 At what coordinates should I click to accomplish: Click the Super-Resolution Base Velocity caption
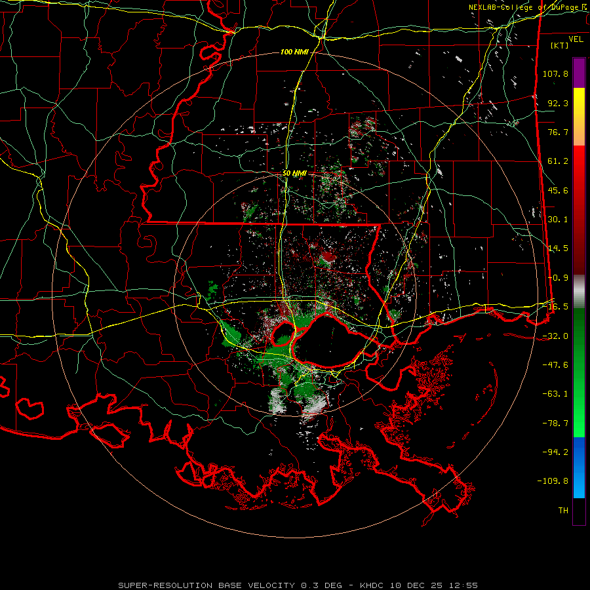pyautogui.click(x=298, y=585)
